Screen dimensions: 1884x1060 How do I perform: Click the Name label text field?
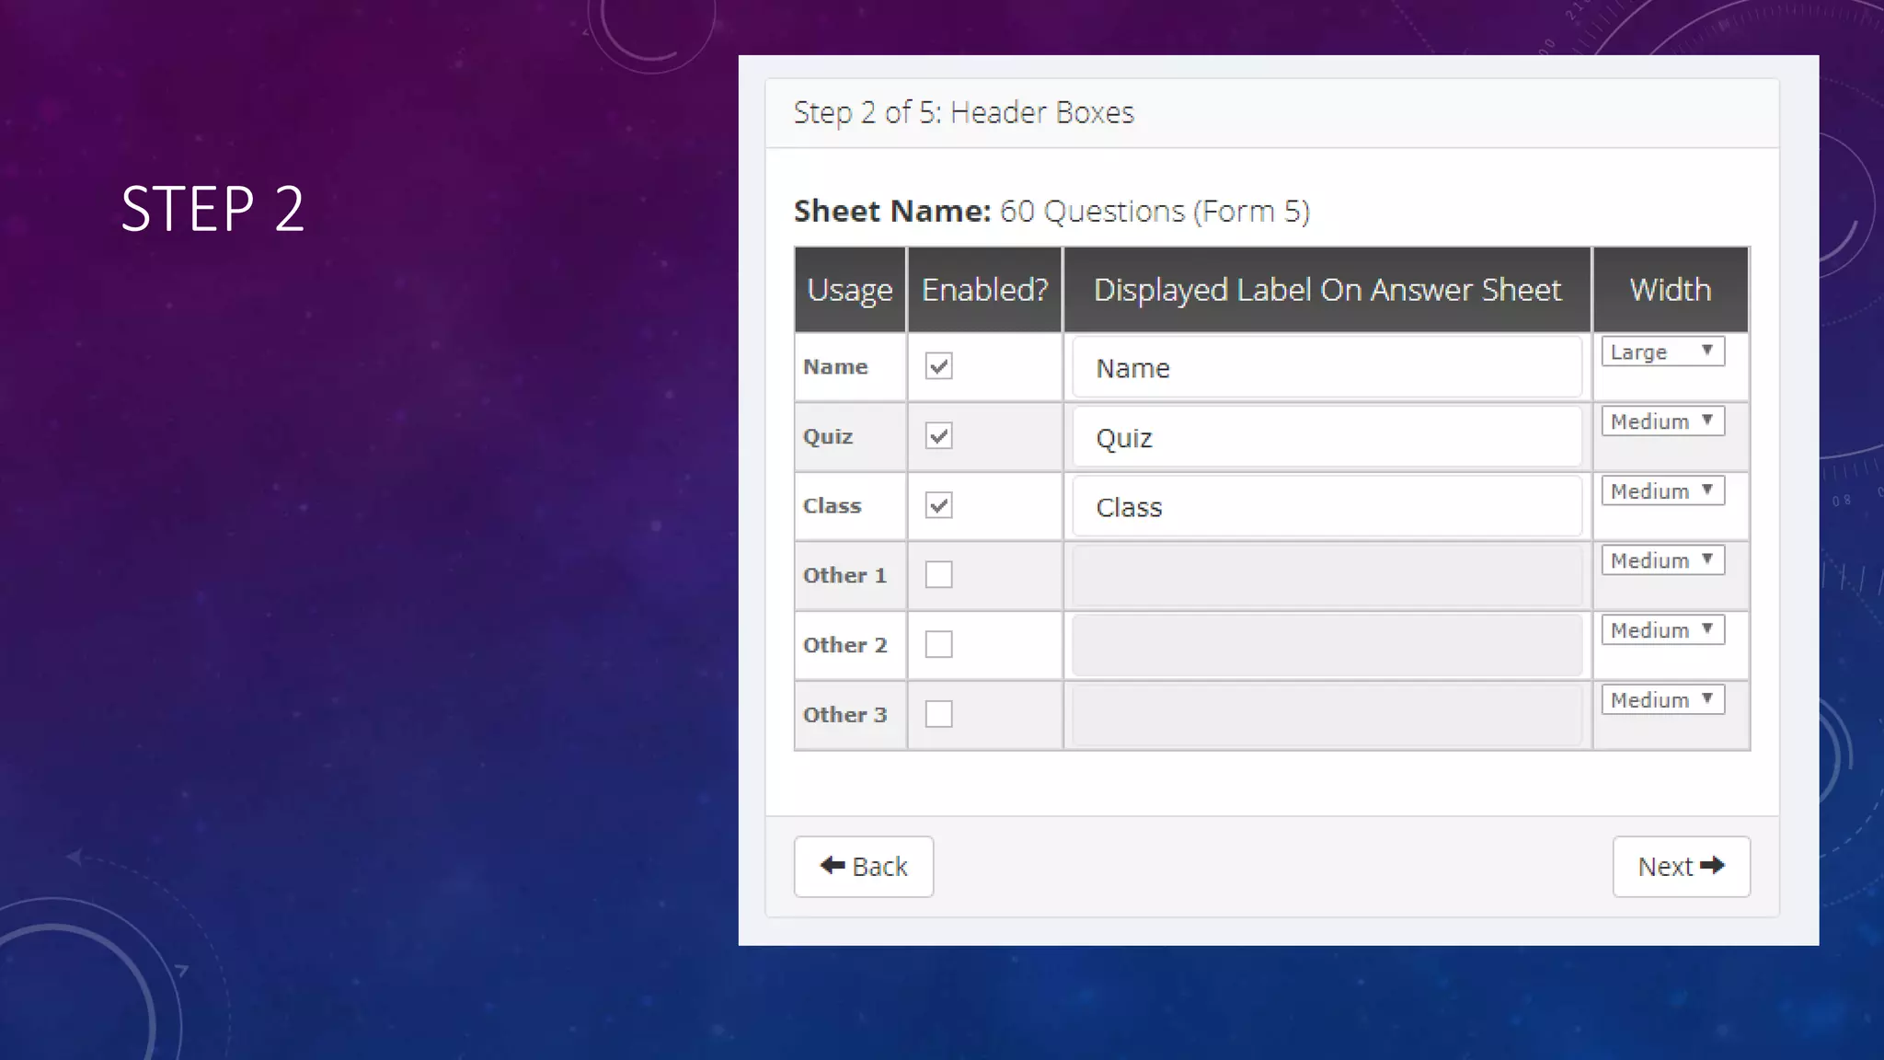(x=1327, y=367)
